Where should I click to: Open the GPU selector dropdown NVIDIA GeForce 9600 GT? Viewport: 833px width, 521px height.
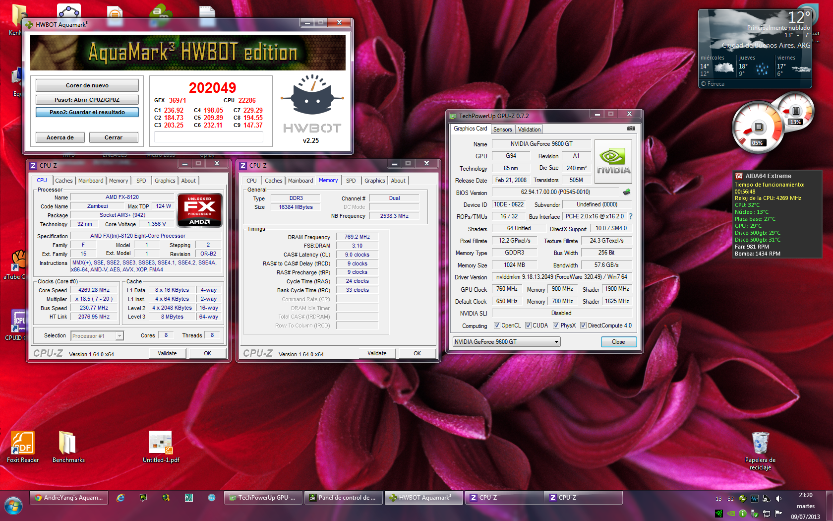[x=506, y=342]
